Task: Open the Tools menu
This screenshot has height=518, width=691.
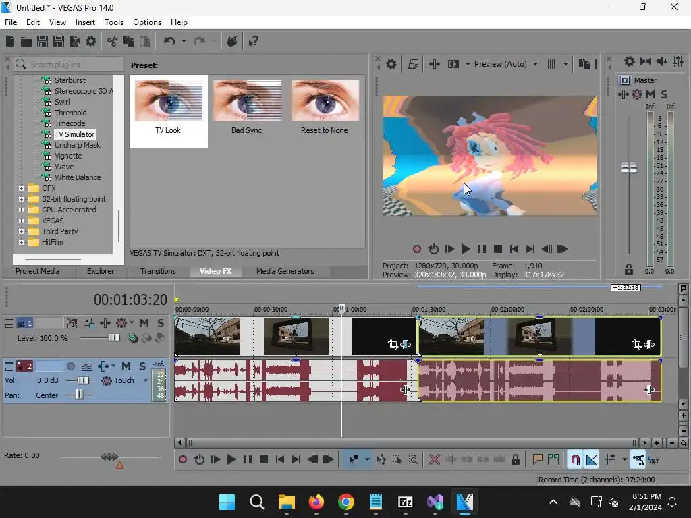Action: pyautogui.click(x=113, y=22)
